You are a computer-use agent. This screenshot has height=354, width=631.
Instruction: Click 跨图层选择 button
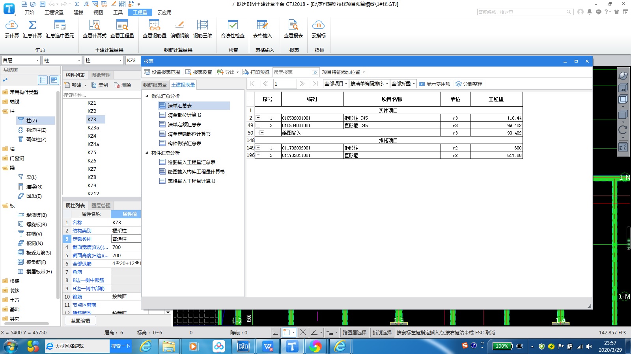[x=354, y=332]
